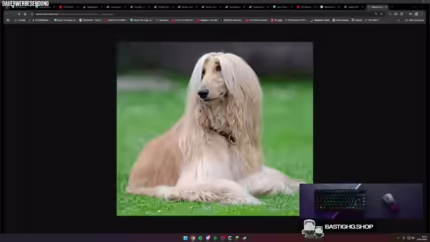This screenshot has width=430, height=242.
Task: Expand hidden system tray icons
Action: 398,238
